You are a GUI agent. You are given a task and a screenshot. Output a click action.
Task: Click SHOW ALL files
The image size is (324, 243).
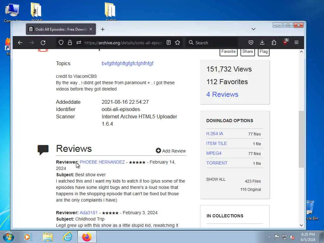click(x=216, y=179)
